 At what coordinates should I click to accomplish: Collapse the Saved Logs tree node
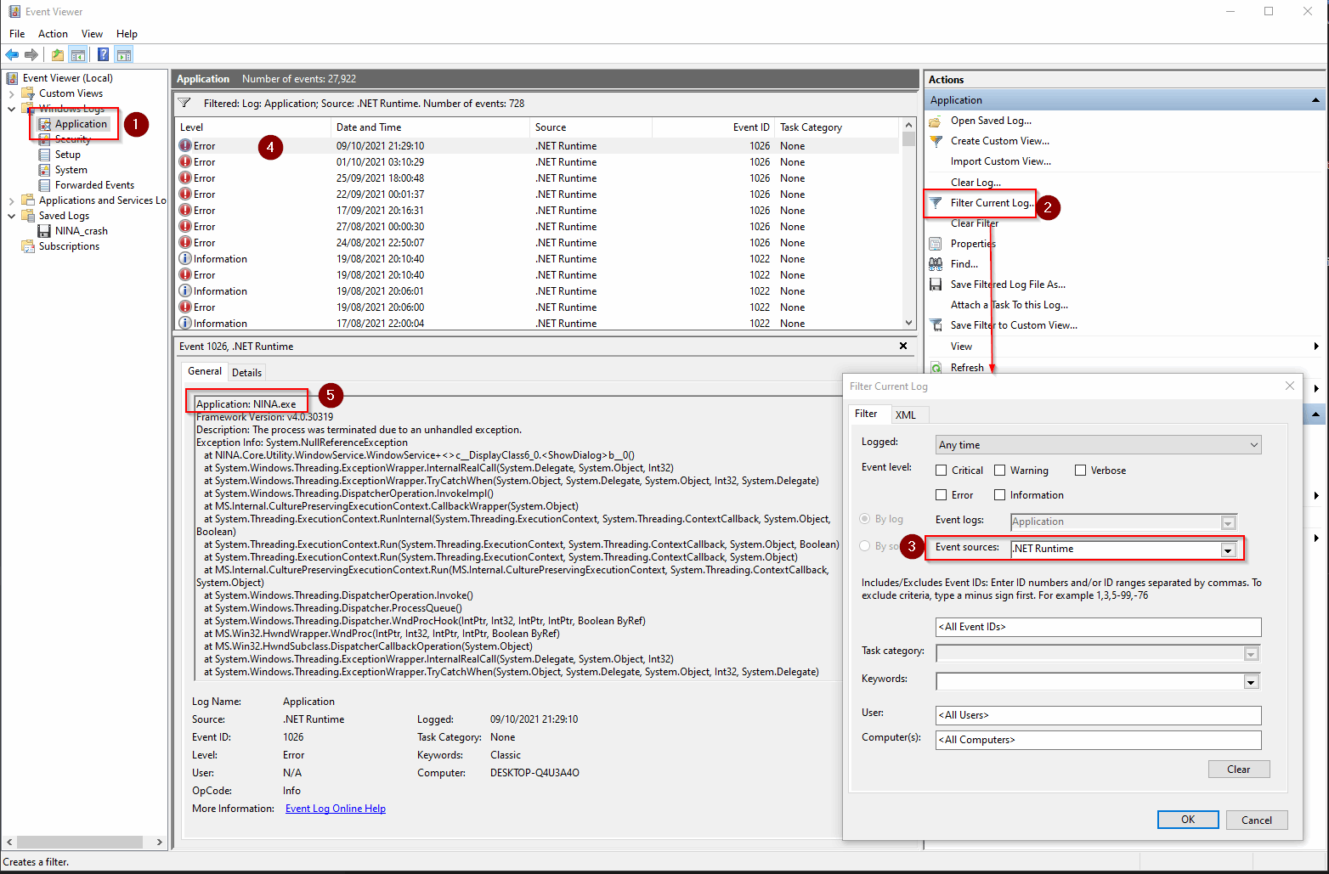11,216
